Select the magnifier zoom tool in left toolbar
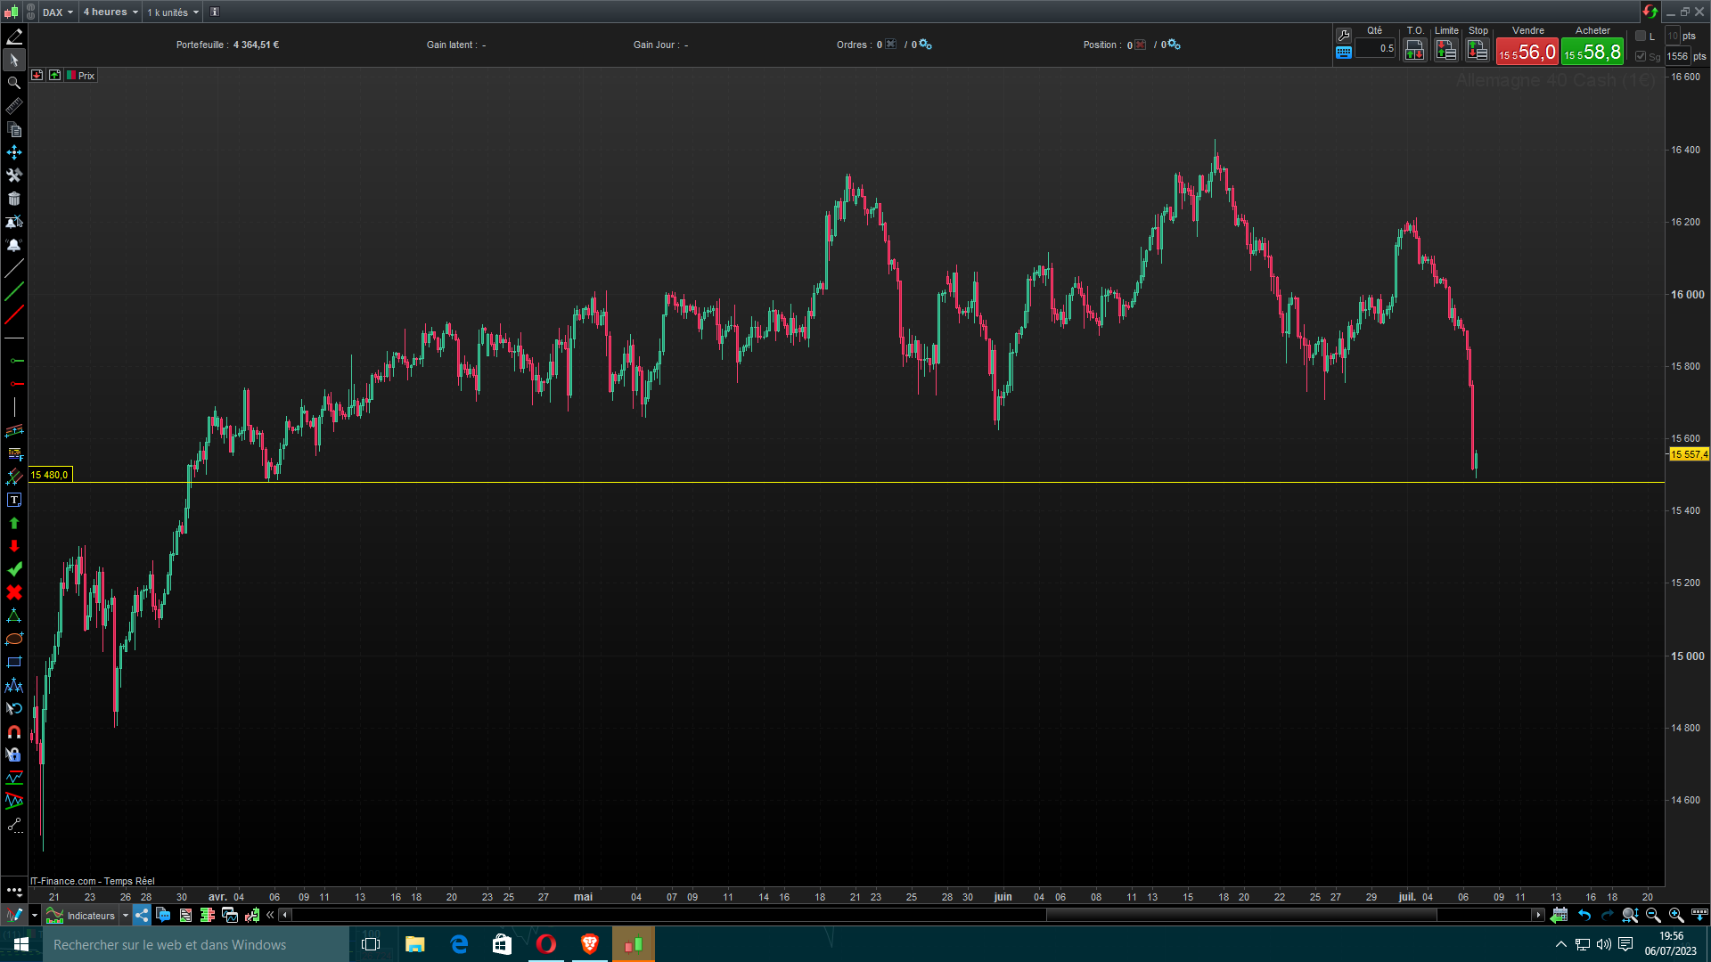The height and width of the screenshot is (962, 1711). pyautogui.click(x=14, y=83)
